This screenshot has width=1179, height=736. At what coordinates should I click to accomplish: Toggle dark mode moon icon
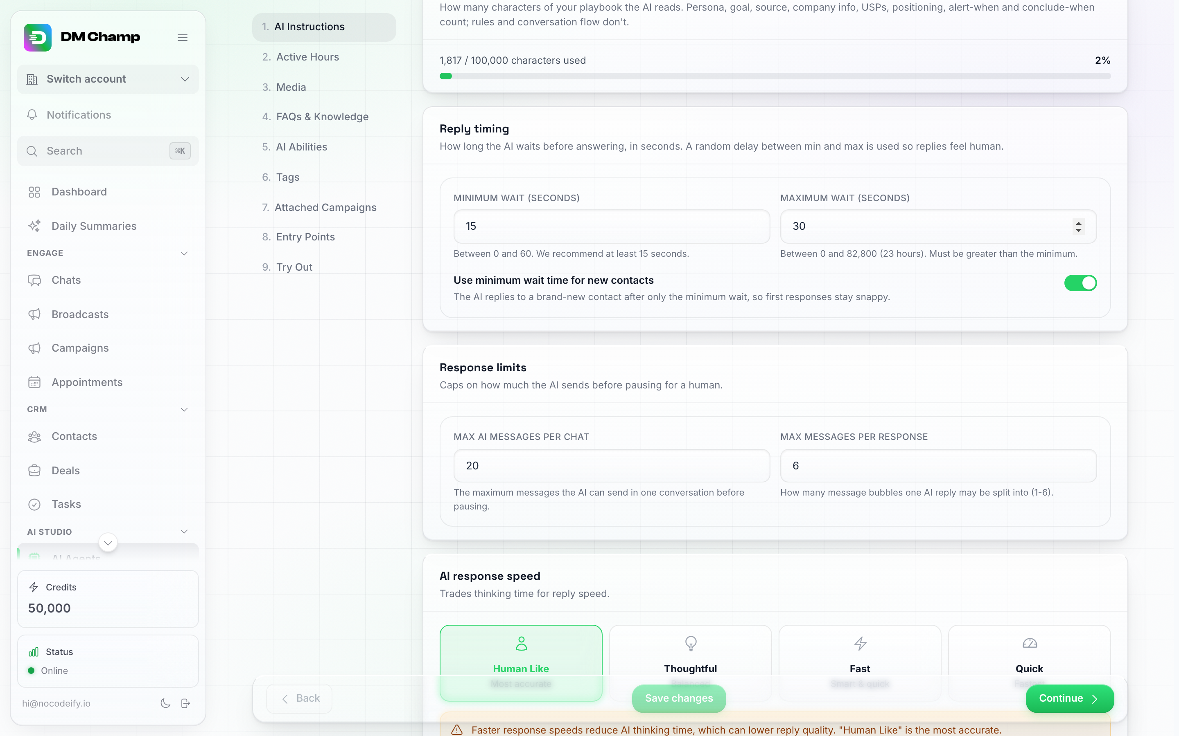point(166,703)
